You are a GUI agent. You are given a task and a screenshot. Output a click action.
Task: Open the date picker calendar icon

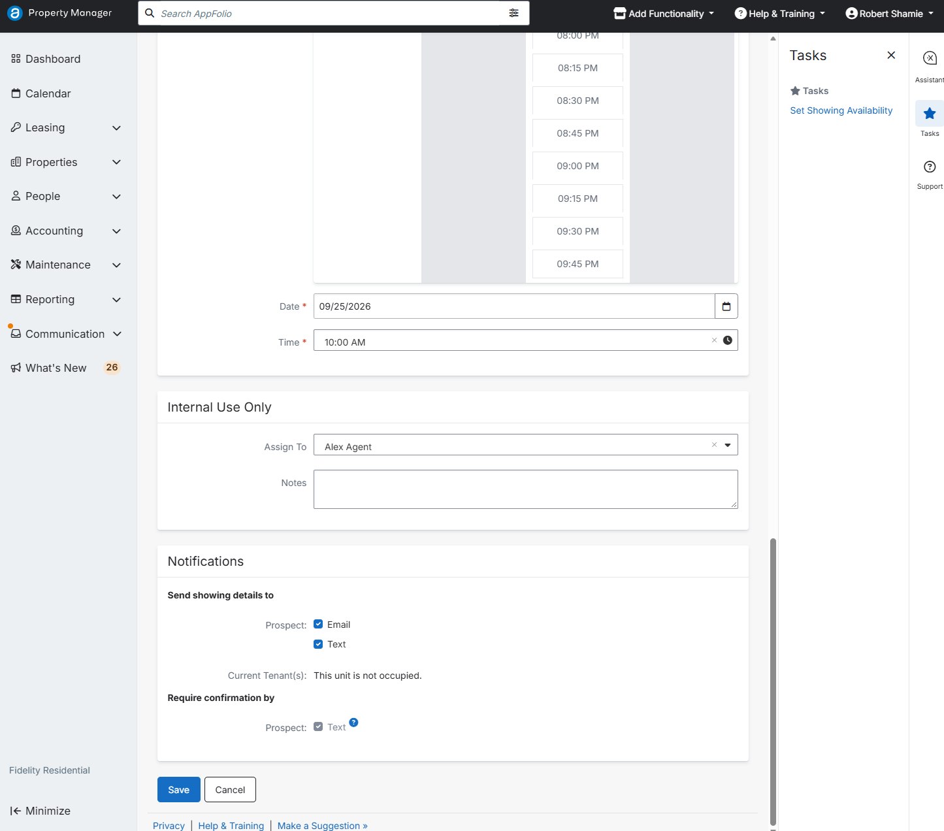coord(726,306)
